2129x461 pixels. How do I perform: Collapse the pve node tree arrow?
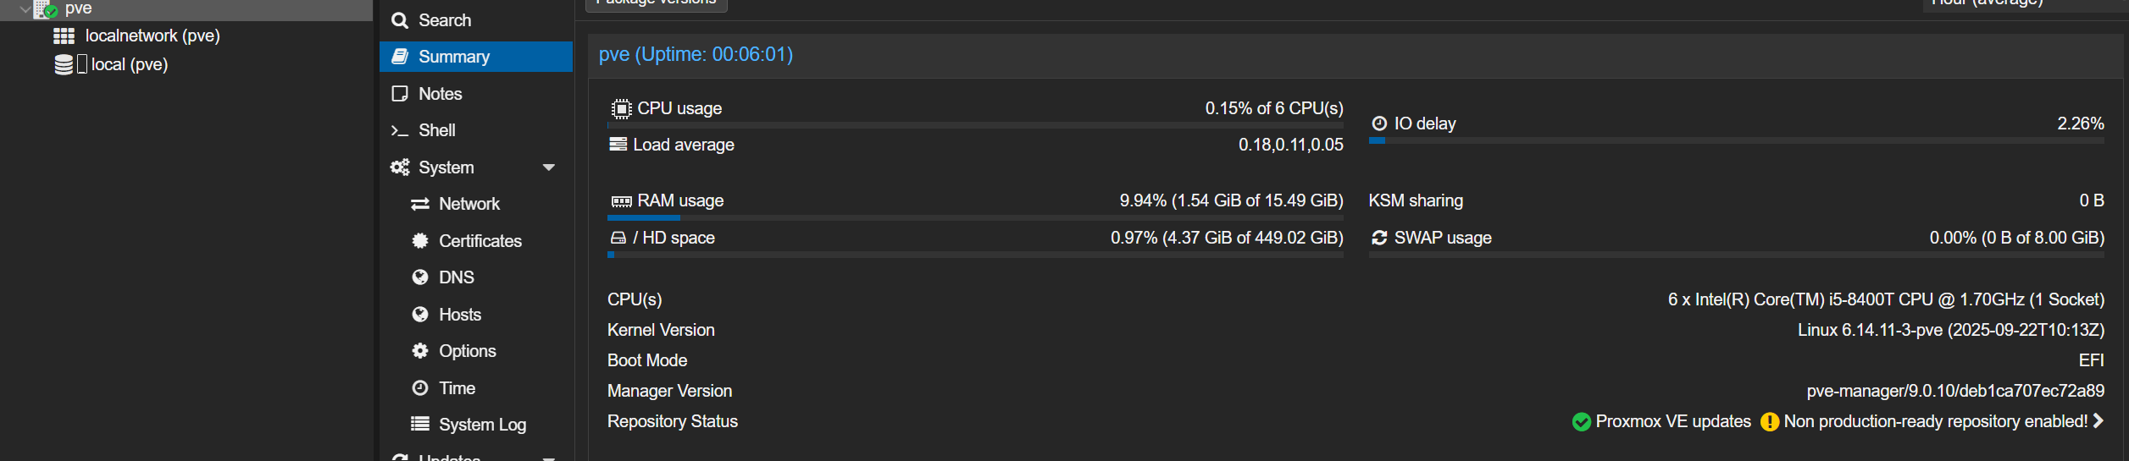(25, 9)
